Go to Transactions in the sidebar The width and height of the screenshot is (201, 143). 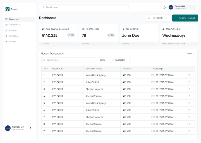[x=15, y=25]
